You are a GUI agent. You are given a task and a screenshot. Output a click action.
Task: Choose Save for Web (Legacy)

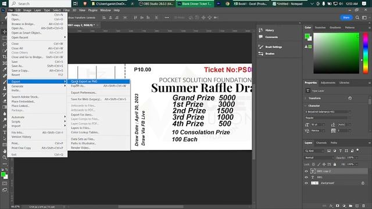[x=98, y=99]
